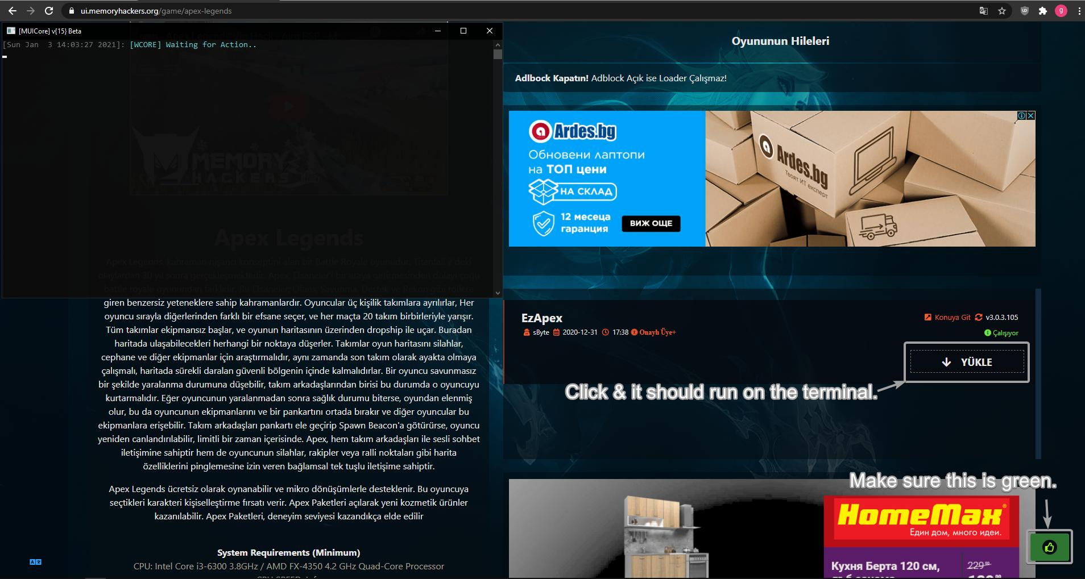Image resolution: width=1085 pixels, height=579 pixels.
Task: Click the green 'Çalışıyor' status indicator
Action: point(1001,333)
